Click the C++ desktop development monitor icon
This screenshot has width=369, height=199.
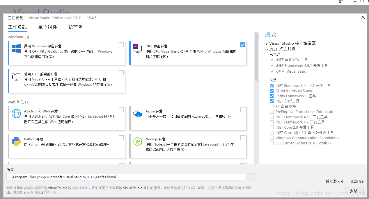(x=16, y=76)
